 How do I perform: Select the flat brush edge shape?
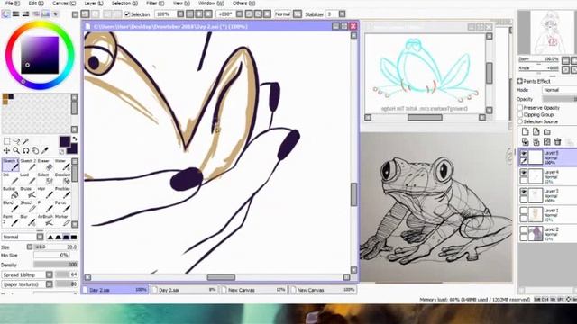tap(74, 237)
